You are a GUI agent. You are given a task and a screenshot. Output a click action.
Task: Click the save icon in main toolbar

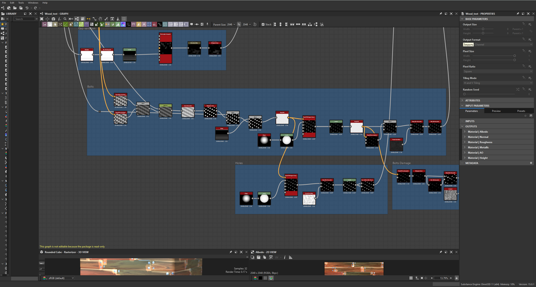tap(20, 8)
